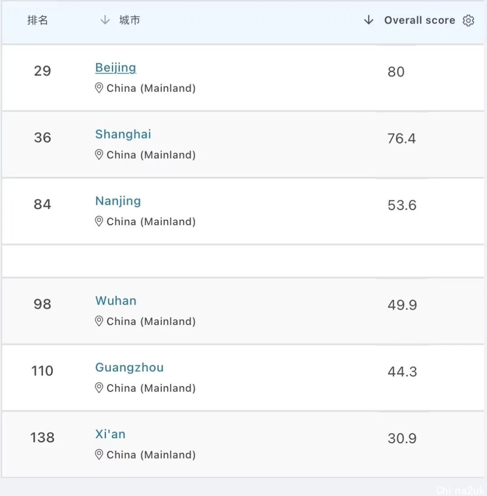Click location pin icon under Shanghai
Viewport: 487px width, 496px height.
pyautogui.click(x=99, y=155)
